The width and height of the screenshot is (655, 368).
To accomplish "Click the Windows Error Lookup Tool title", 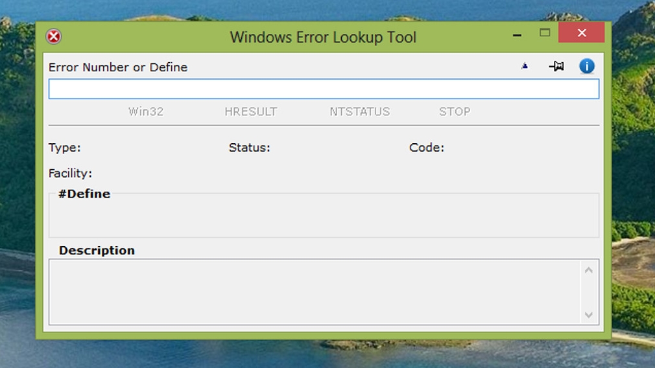I will pos(323,37).
